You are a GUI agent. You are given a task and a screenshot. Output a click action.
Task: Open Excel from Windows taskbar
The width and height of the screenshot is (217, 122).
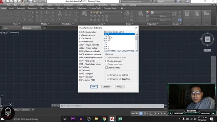(120, 119)
